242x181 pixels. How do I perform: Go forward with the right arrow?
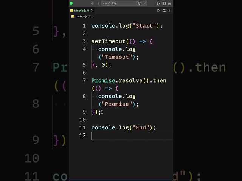(98, 3)
